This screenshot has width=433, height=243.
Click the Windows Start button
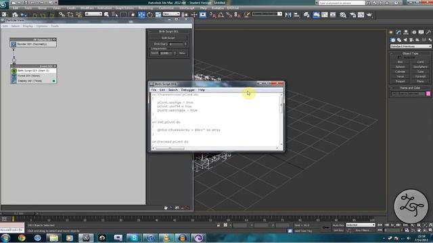pos(5,238)
